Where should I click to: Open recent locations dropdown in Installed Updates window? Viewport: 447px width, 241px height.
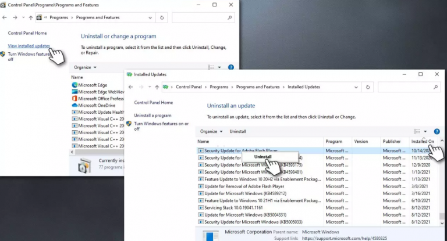coord(150,87)
